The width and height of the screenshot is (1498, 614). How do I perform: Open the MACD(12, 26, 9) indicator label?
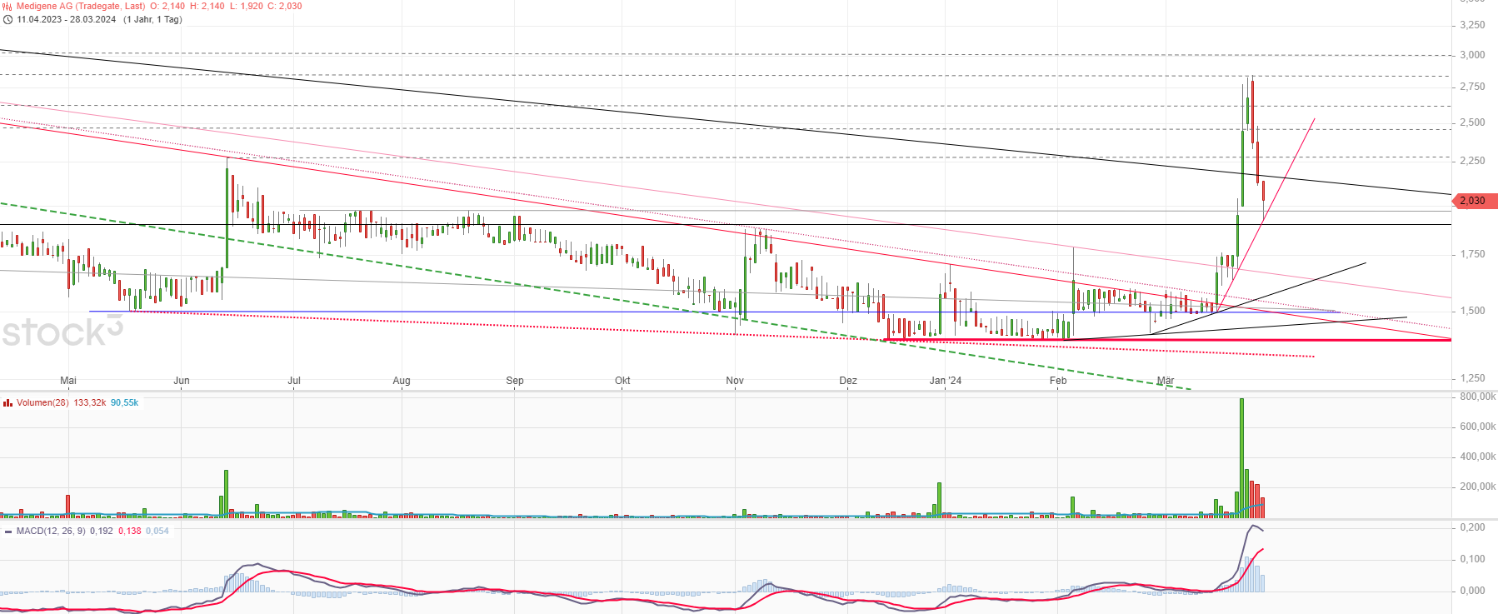[x=51, y=531]
